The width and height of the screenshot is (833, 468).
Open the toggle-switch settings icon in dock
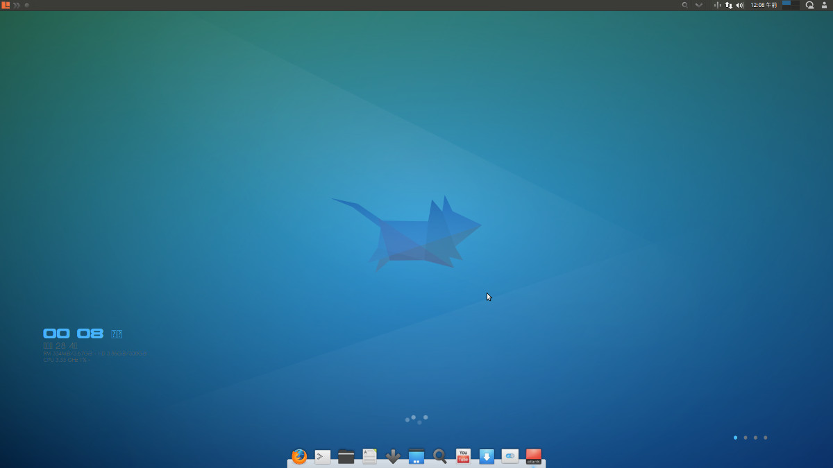pos(510,456)
